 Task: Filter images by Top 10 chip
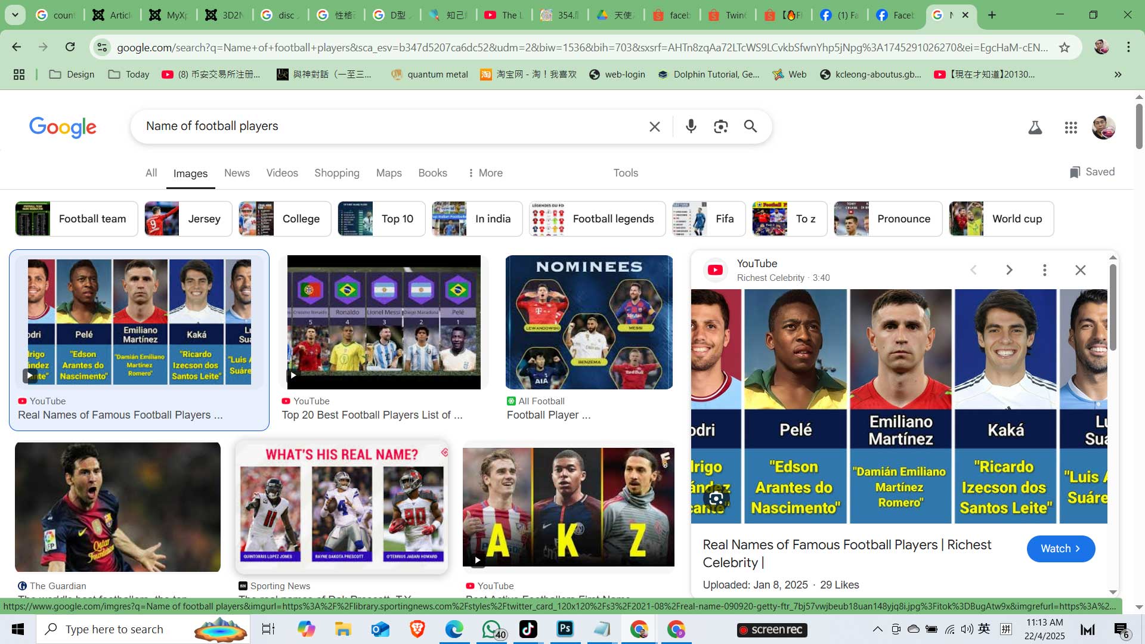coord(381,219)
